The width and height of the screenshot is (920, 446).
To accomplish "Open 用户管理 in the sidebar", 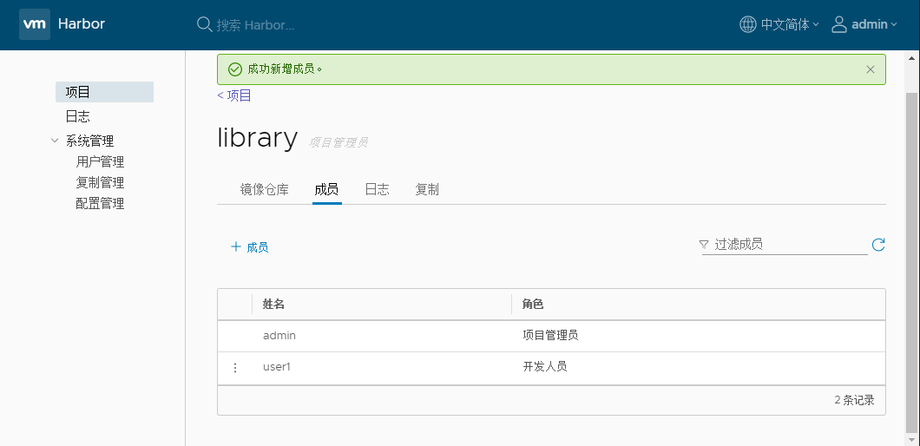I will pyautogui.click(x=101, y=161).
